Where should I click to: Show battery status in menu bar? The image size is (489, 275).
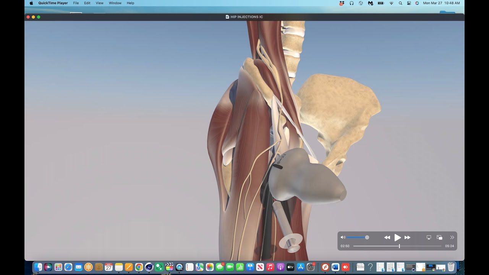[x=381, y=3]
